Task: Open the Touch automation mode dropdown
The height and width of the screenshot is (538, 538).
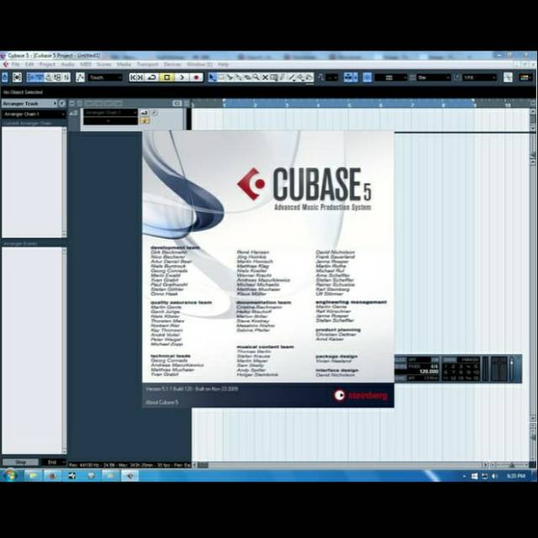Action: 105,77
